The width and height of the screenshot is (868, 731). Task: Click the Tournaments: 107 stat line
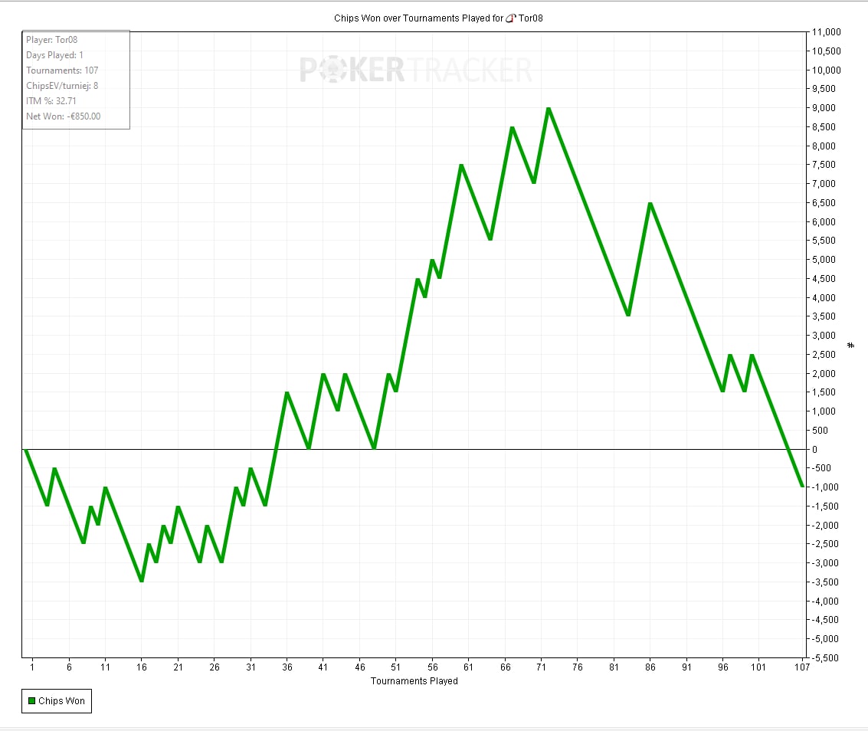(62, 70)
